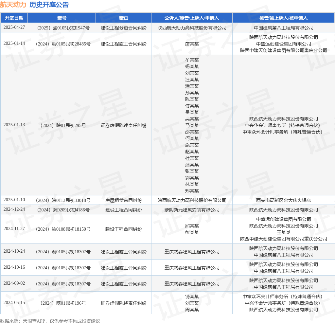The height and width of the screenshot is (324, 335).
Task: Click plaintiff 郑某某
Action: click(192, 191)
